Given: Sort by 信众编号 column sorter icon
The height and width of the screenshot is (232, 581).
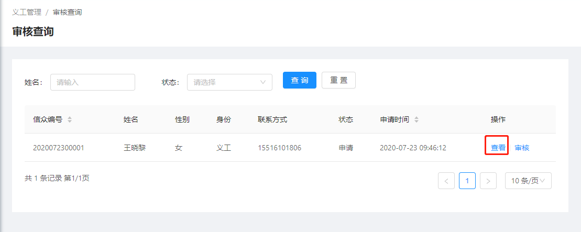Looking at the screenshot, I should (70, 120).
